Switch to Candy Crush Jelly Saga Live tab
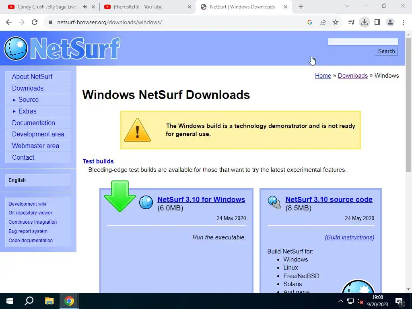The width and height of the screenshot is (412, 309). pyautogui.click(x=47, y=7)
